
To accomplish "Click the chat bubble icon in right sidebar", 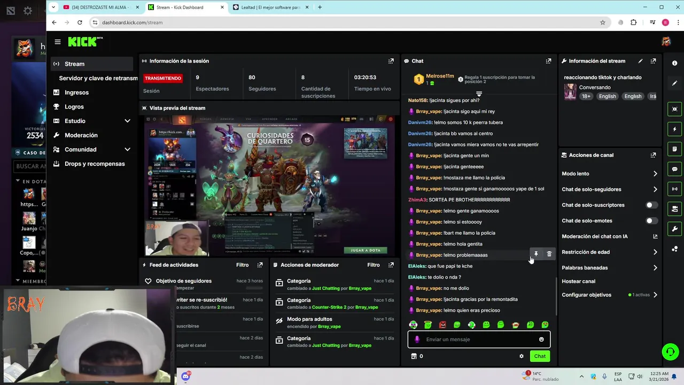I will point(674,169).
